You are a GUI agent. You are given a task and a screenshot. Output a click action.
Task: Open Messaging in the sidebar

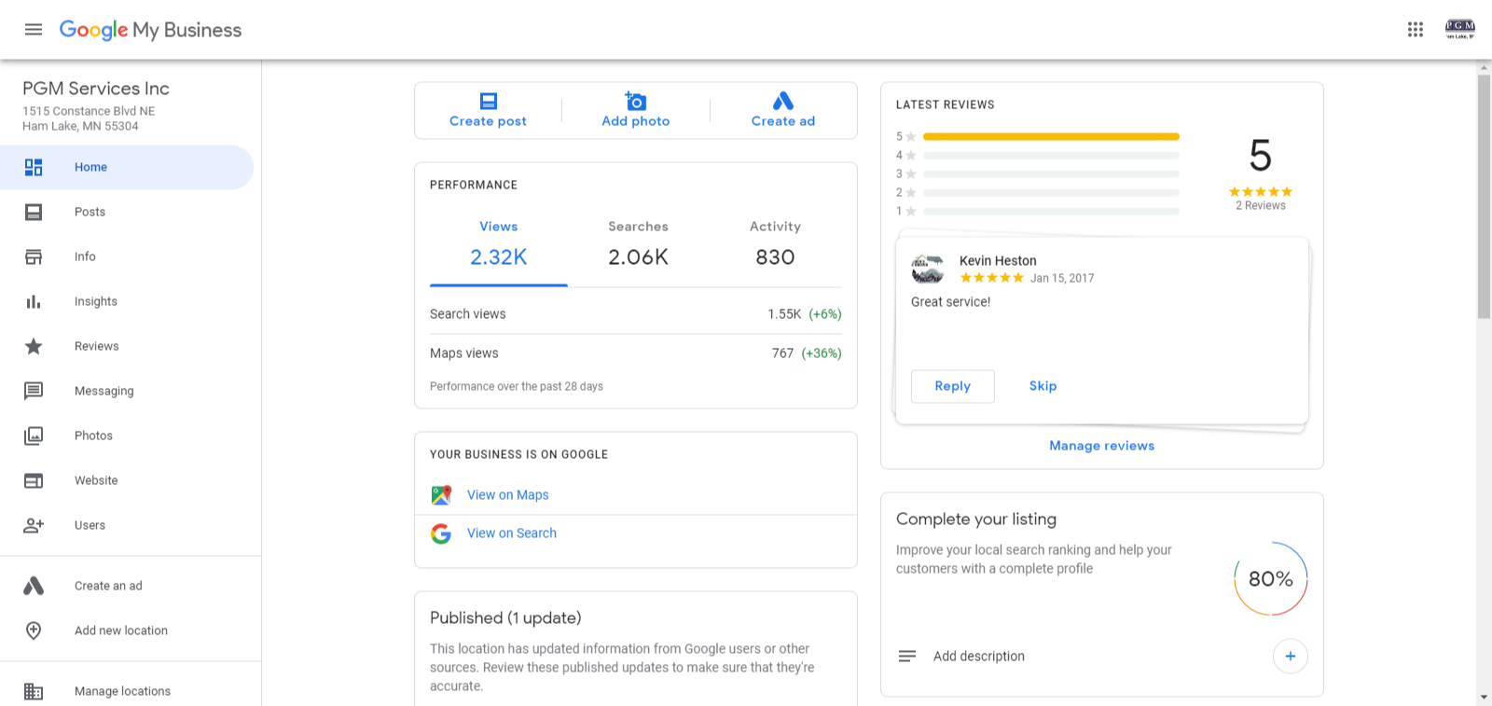coord(104,391)
